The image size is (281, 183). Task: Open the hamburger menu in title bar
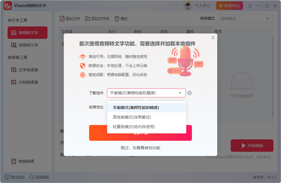pyautogui.click(x=250, y=6)
